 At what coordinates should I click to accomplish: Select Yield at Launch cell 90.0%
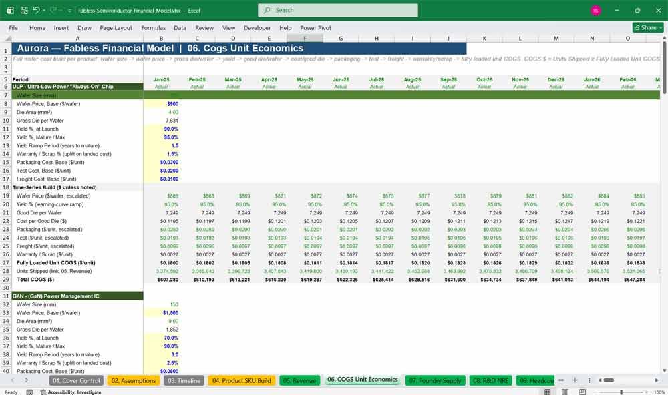click(162, 129)
